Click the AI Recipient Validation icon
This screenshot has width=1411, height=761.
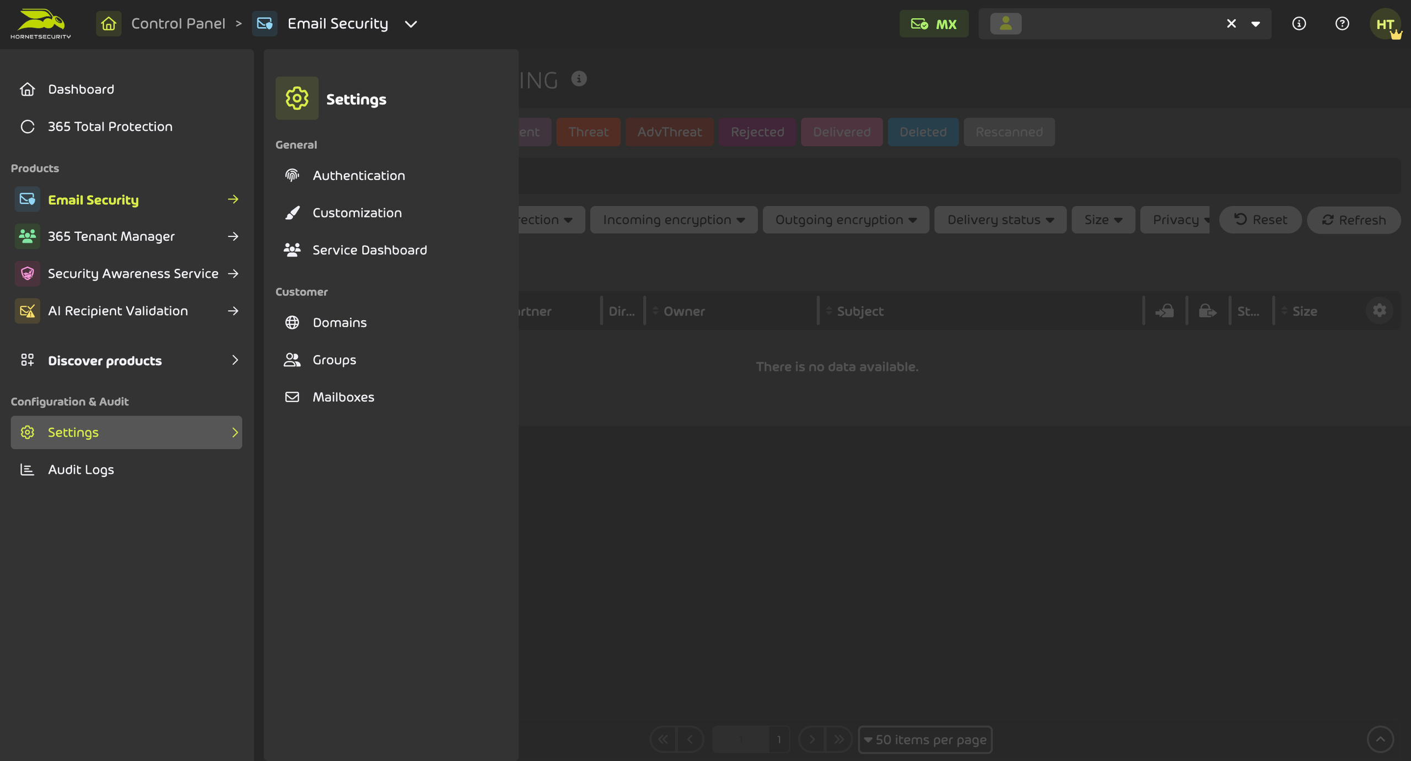(27, 311)
